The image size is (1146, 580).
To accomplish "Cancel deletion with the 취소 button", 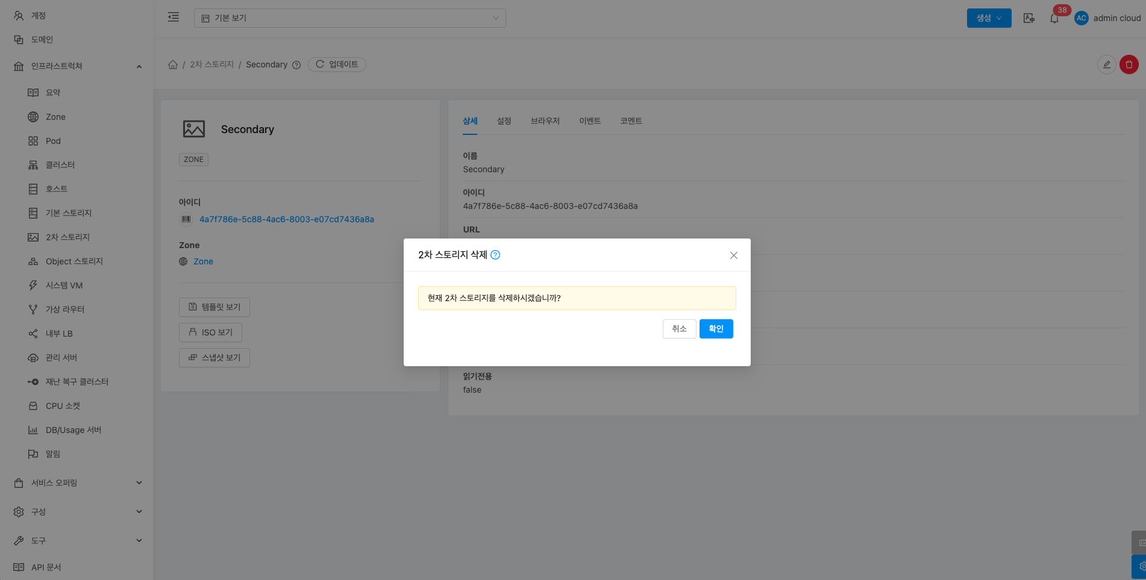I will pos(679,329).
